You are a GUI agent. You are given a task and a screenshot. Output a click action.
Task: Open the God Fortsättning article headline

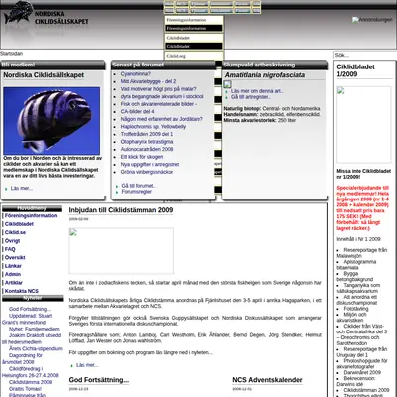click(x=99, y=380)
